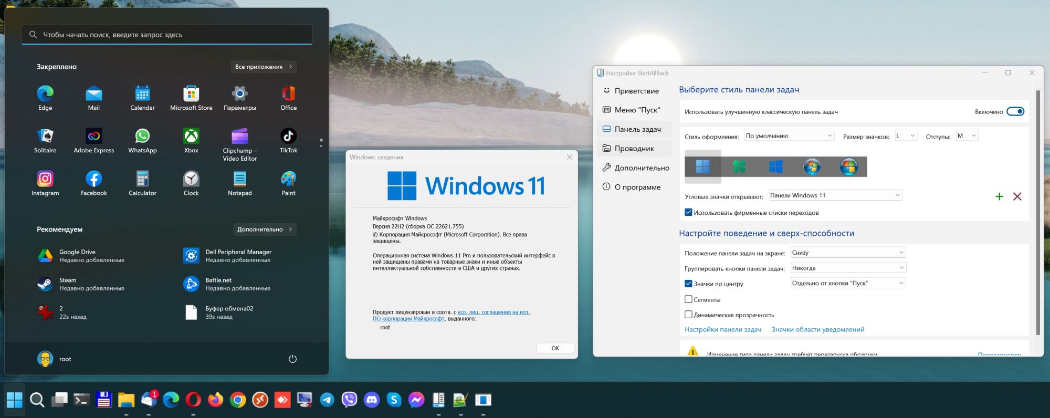Expand Дополнительно in recommended section
Viewport: 1050px width, 418px height.
tap(265, 229)
